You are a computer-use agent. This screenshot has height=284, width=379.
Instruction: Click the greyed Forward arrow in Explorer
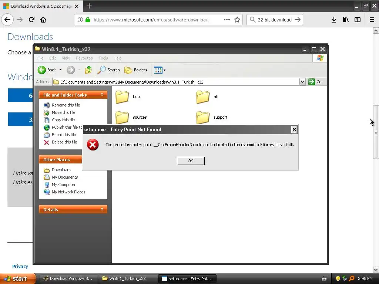(x=71, y=70)
